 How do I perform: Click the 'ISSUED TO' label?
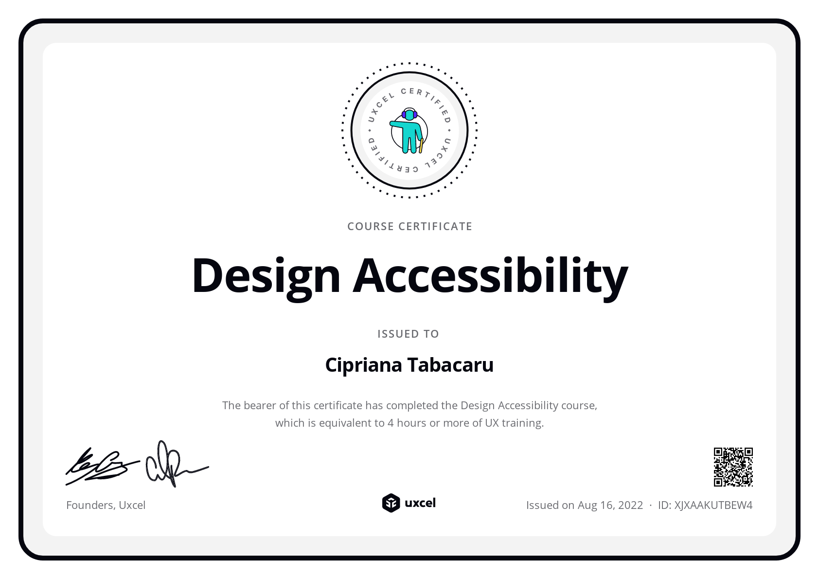(x=409, y=334)
